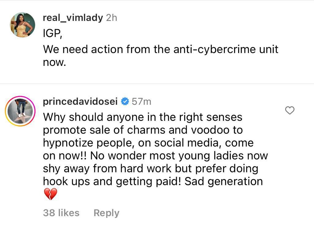The width and height of the screenshot is (314, 225).
Task: Click the blue verified badge beside princedavidosei
Action: pyautogui.click(x=125, y=102)
